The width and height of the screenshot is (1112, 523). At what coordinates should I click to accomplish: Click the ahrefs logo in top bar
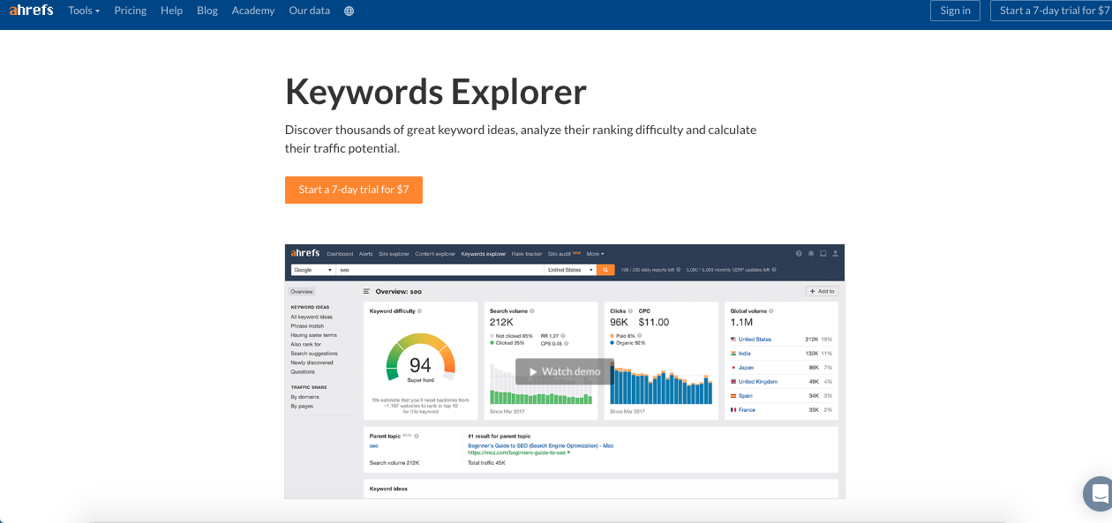32,11
